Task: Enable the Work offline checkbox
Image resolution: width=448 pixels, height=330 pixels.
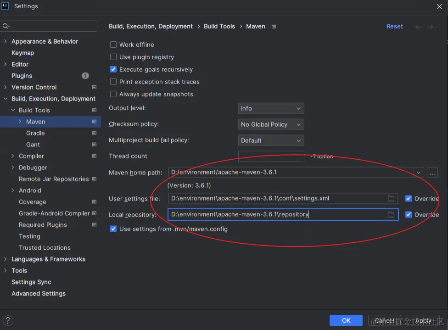Action: [x=113, y=45]
